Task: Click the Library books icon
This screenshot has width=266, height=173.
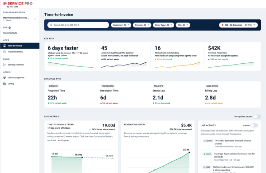Action: [x=4, y=84]
